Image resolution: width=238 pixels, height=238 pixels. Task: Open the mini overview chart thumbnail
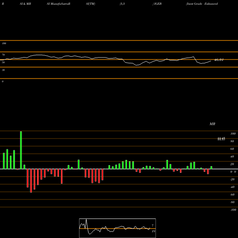118,228
